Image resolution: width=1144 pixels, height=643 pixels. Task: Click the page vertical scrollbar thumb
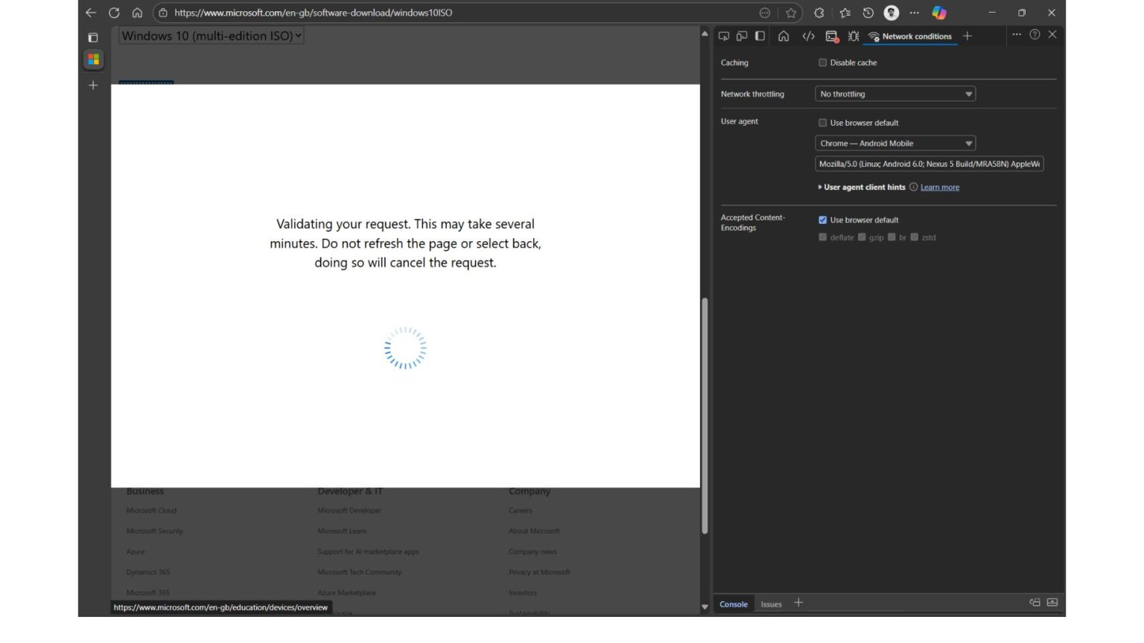(705, 415)
